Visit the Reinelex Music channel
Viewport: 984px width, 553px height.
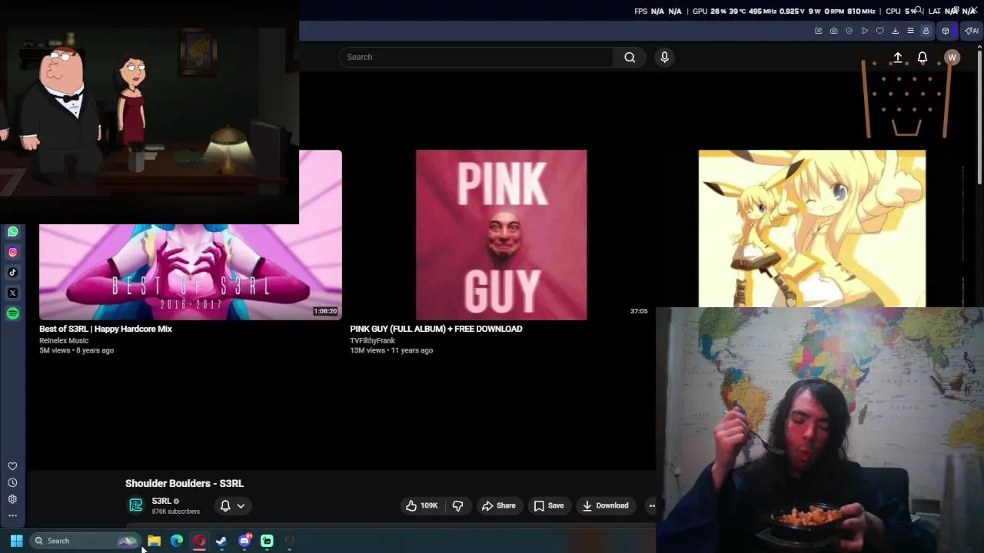coord(64,340)
